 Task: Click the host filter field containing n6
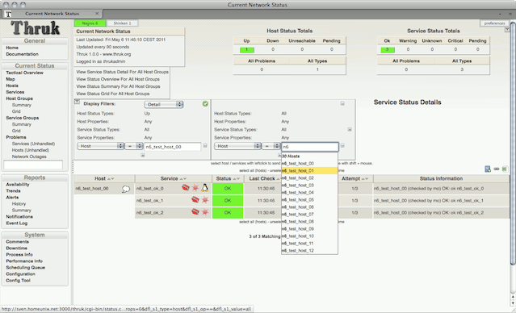click(309, 147)
